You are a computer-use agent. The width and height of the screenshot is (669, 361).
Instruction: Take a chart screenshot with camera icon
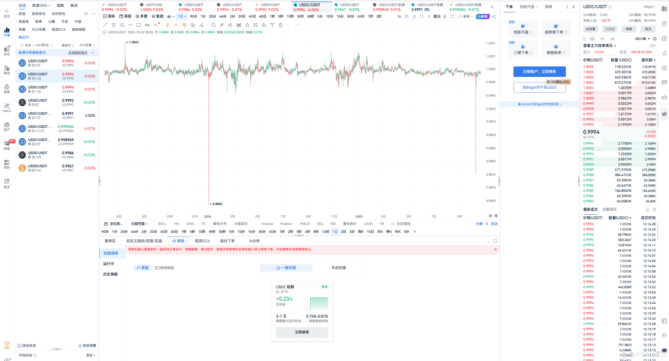tap(406, 17)
